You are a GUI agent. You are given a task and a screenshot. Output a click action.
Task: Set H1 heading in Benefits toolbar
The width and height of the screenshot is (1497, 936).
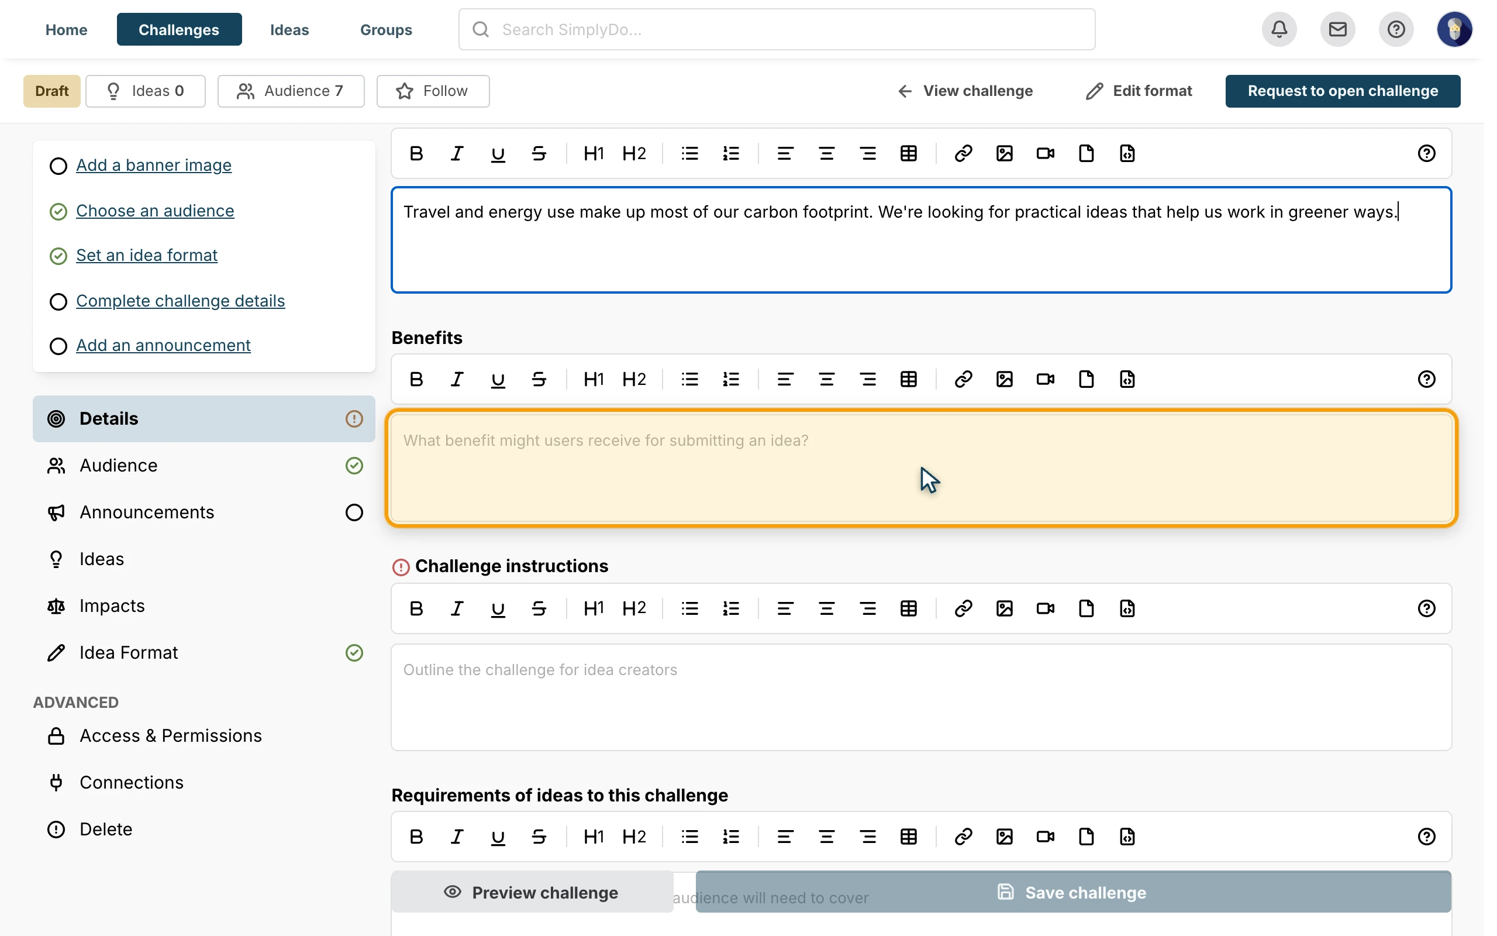click(x=593, y=380)
